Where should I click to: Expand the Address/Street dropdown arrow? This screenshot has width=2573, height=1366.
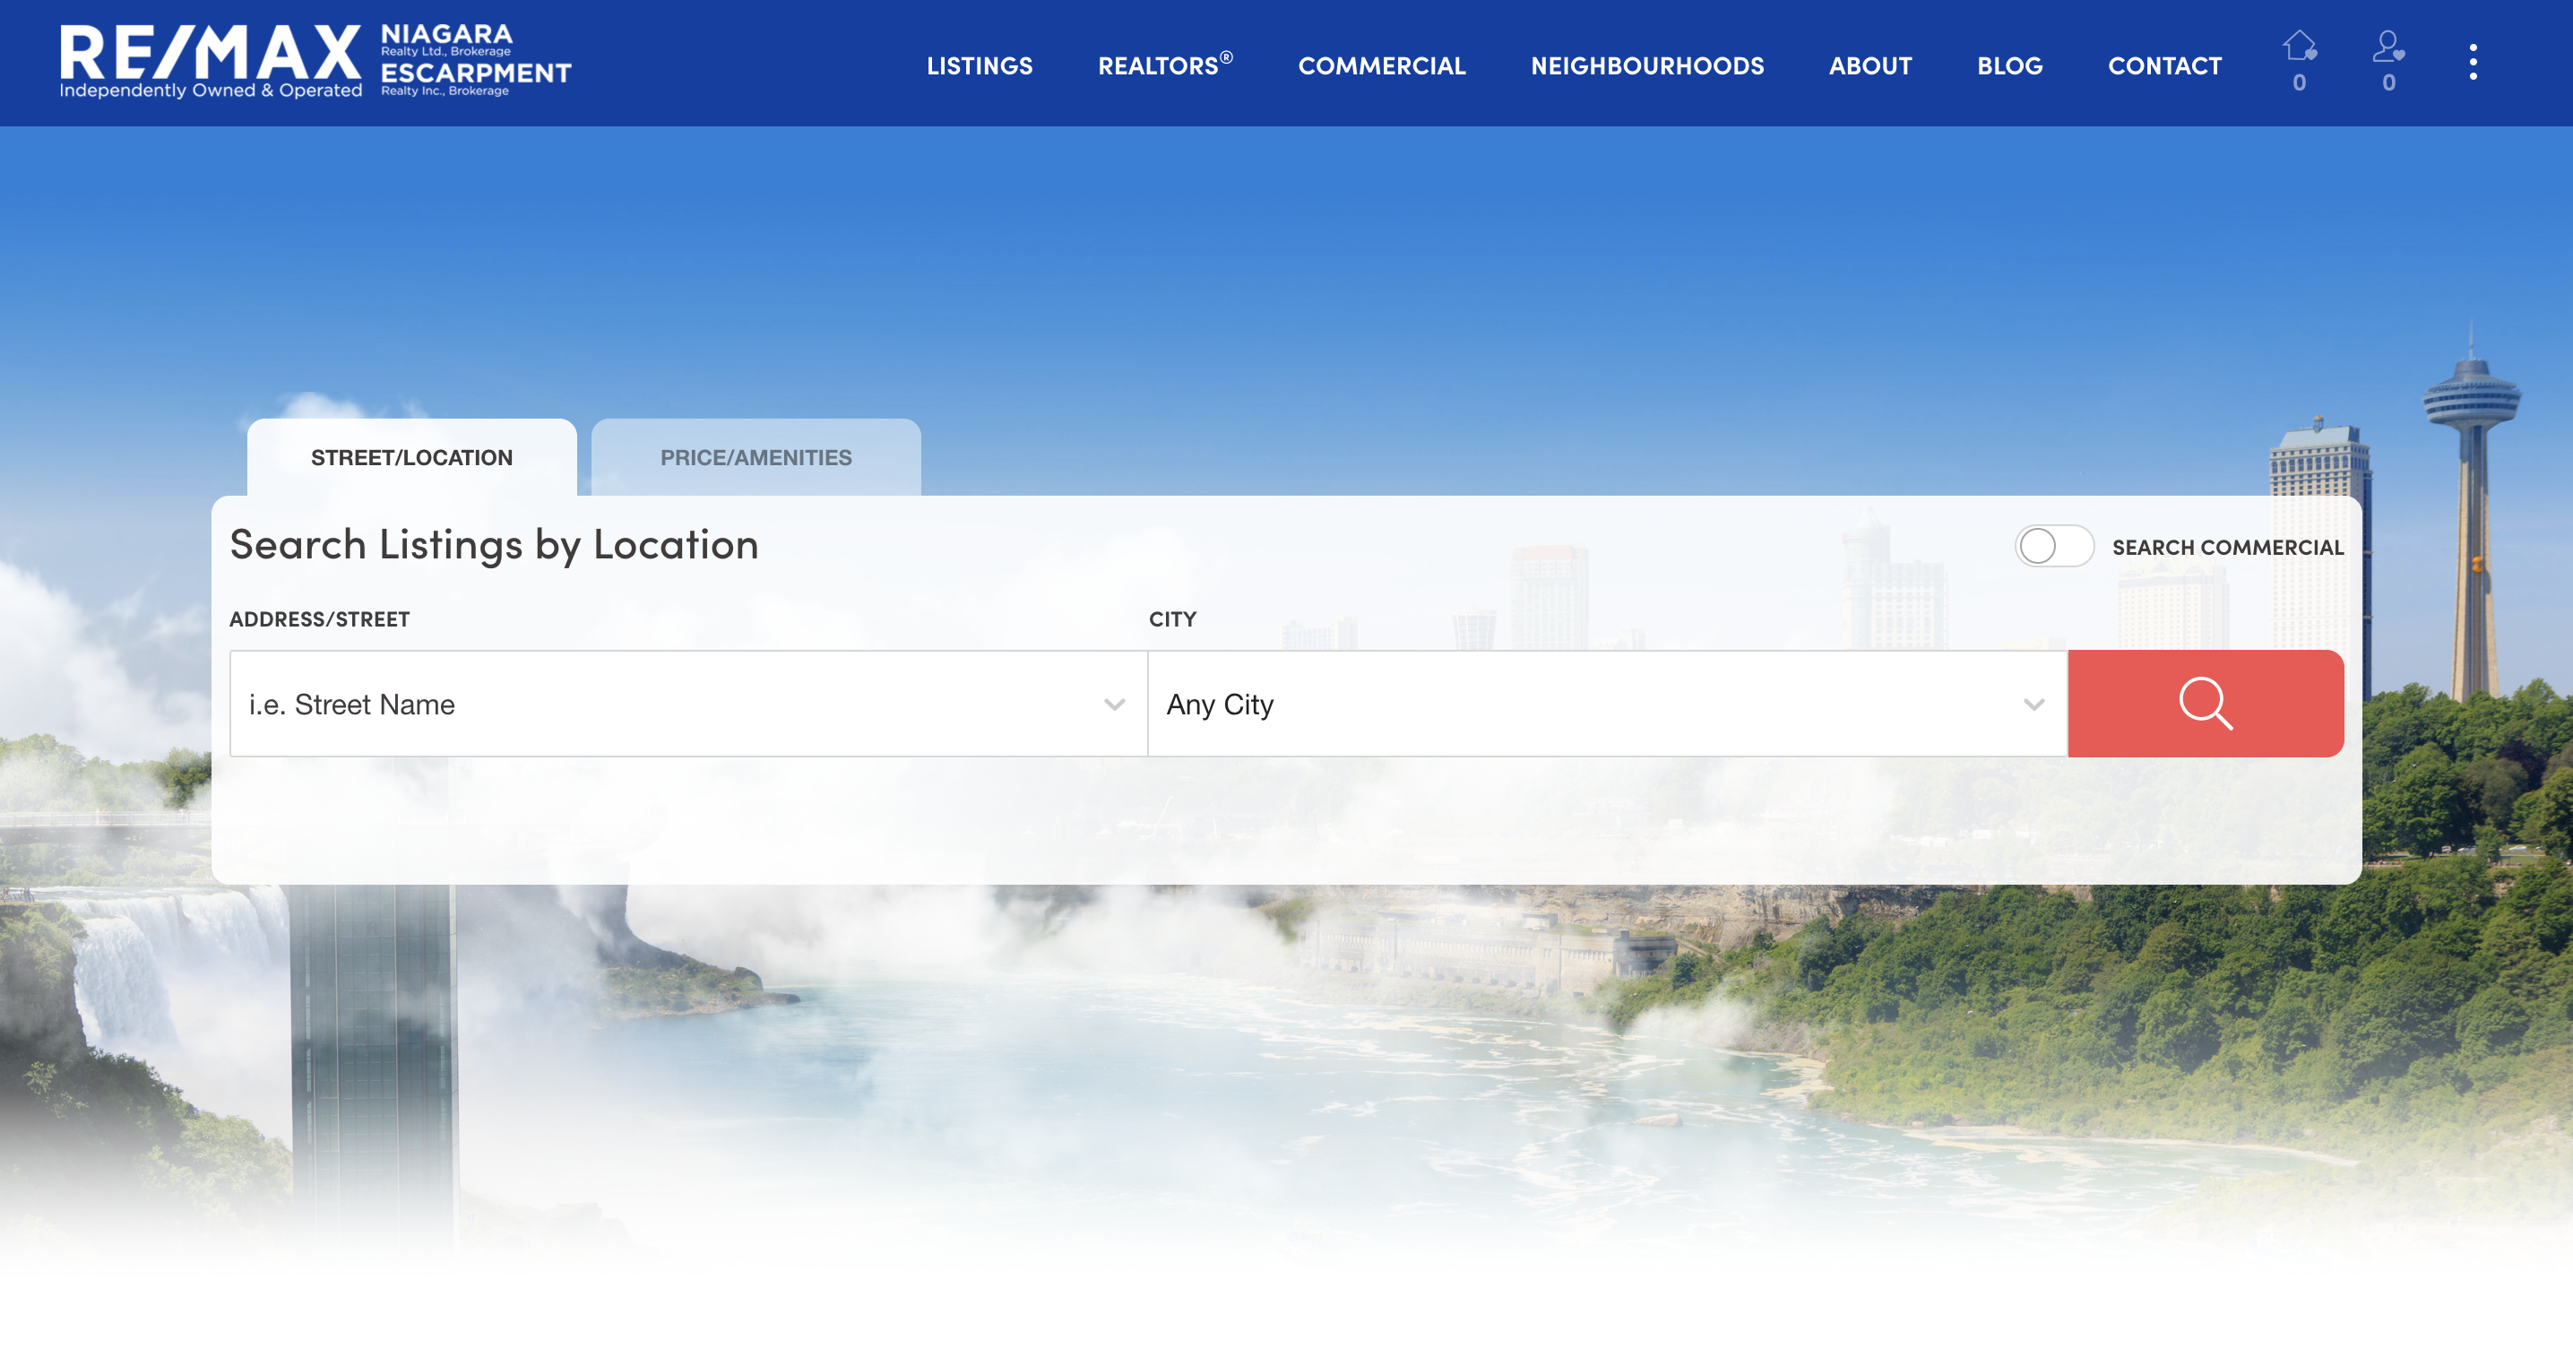pos(1115,705)
